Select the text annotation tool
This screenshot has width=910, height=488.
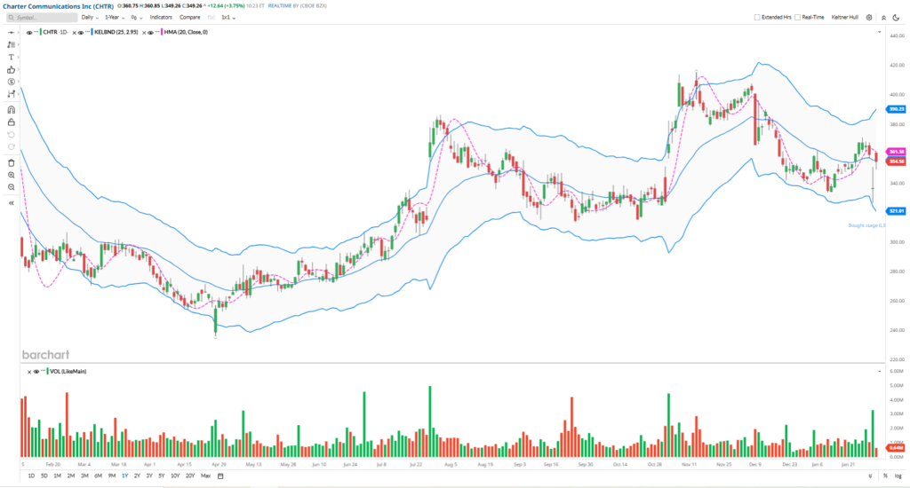click(11, 57)
